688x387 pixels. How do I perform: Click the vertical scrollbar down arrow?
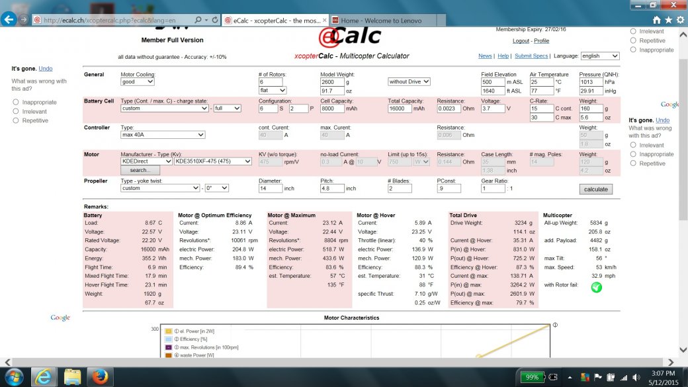[x=683, y=350]
